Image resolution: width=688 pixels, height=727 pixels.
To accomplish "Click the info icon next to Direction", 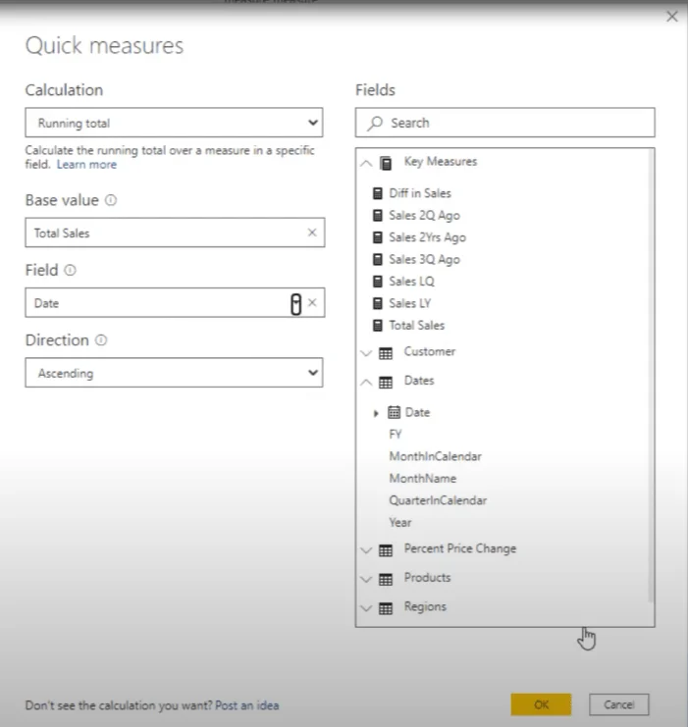I will [x=101, y=340].
